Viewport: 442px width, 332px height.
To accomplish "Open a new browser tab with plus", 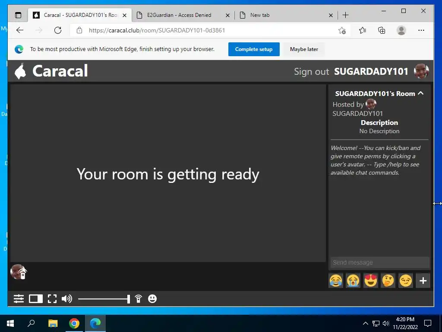I will point(345,15).
